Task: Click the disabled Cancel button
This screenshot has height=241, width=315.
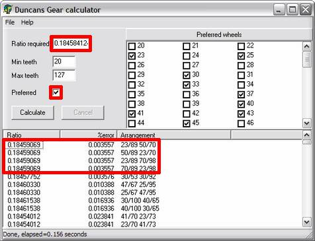Action: (x=83, y=112)
